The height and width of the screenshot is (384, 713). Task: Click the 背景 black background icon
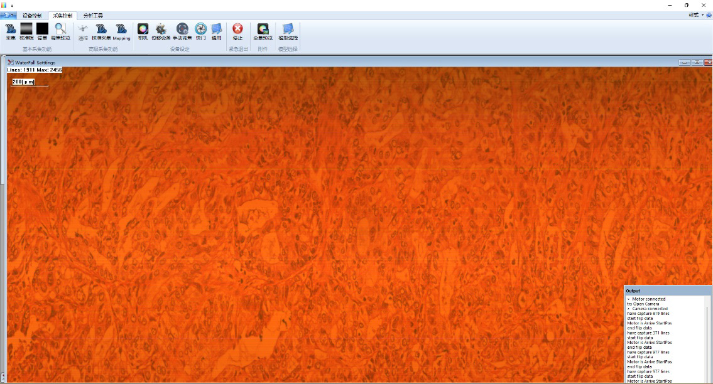coord(42,30)
